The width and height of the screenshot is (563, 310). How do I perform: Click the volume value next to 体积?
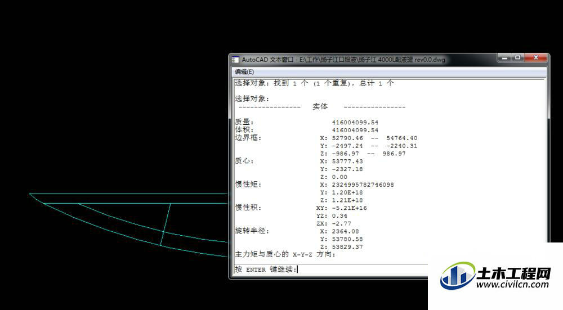[x=355, y=130]
